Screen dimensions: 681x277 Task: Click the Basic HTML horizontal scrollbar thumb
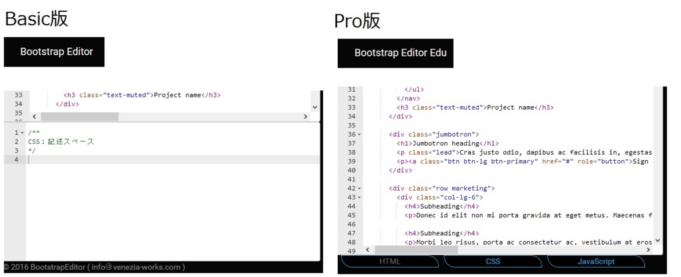80,117
